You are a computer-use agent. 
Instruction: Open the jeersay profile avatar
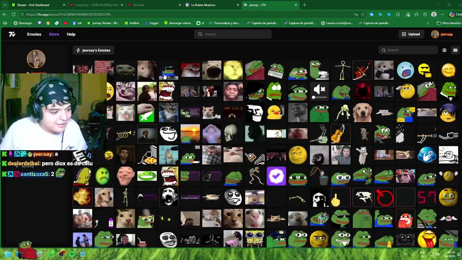(x=36, y=59)
